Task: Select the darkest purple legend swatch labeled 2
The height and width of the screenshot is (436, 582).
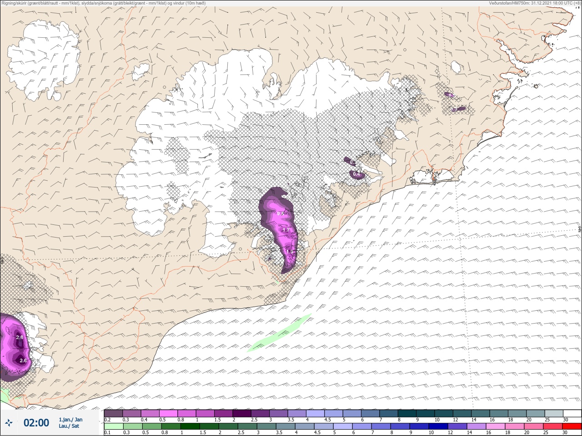Action: 242,413
